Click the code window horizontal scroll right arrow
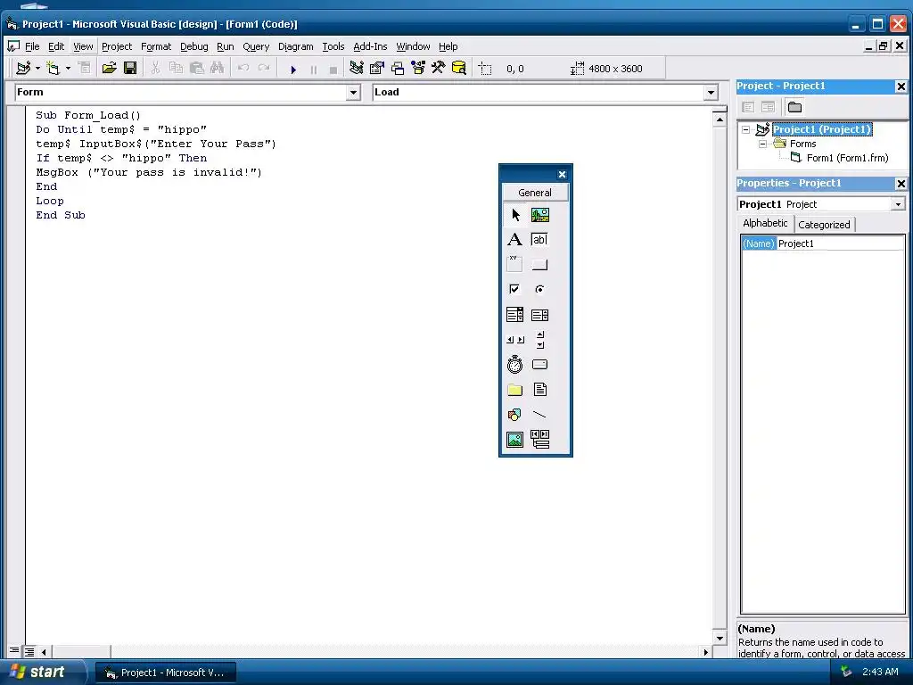The image size is (913, 685). point(706,652)
